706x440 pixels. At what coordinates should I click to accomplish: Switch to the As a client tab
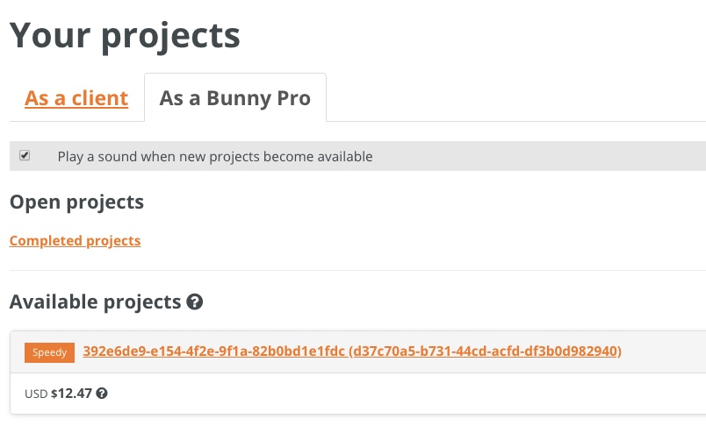coord(76,98)
